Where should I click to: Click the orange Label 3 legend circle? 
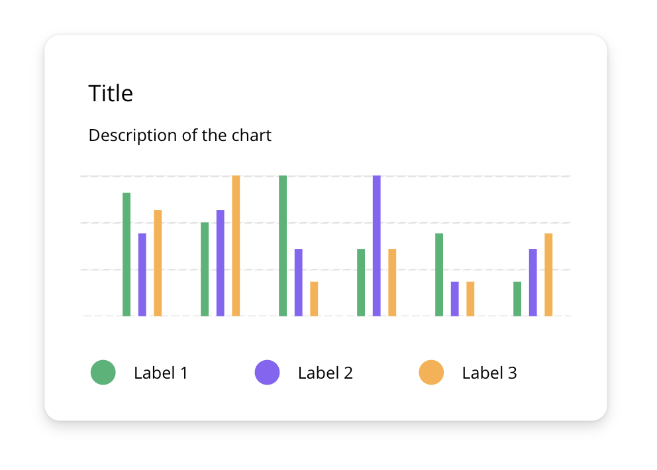pyautogui.click(x=431, y=372)
